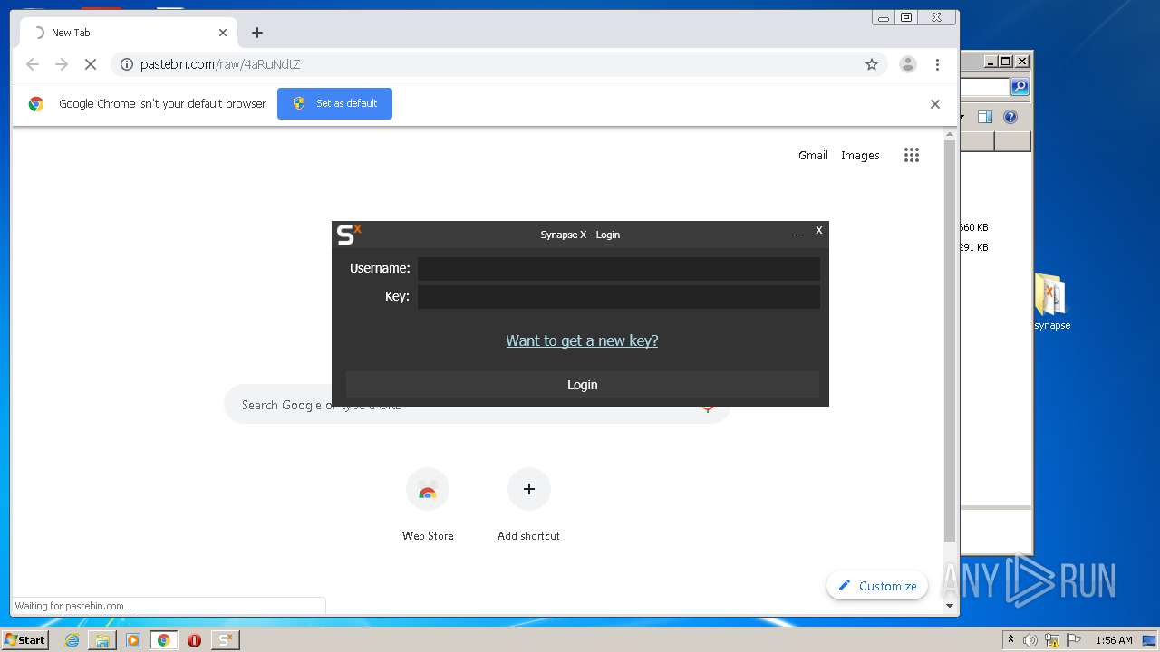
Task: Go back in Chrome
Action: (33, 64)
